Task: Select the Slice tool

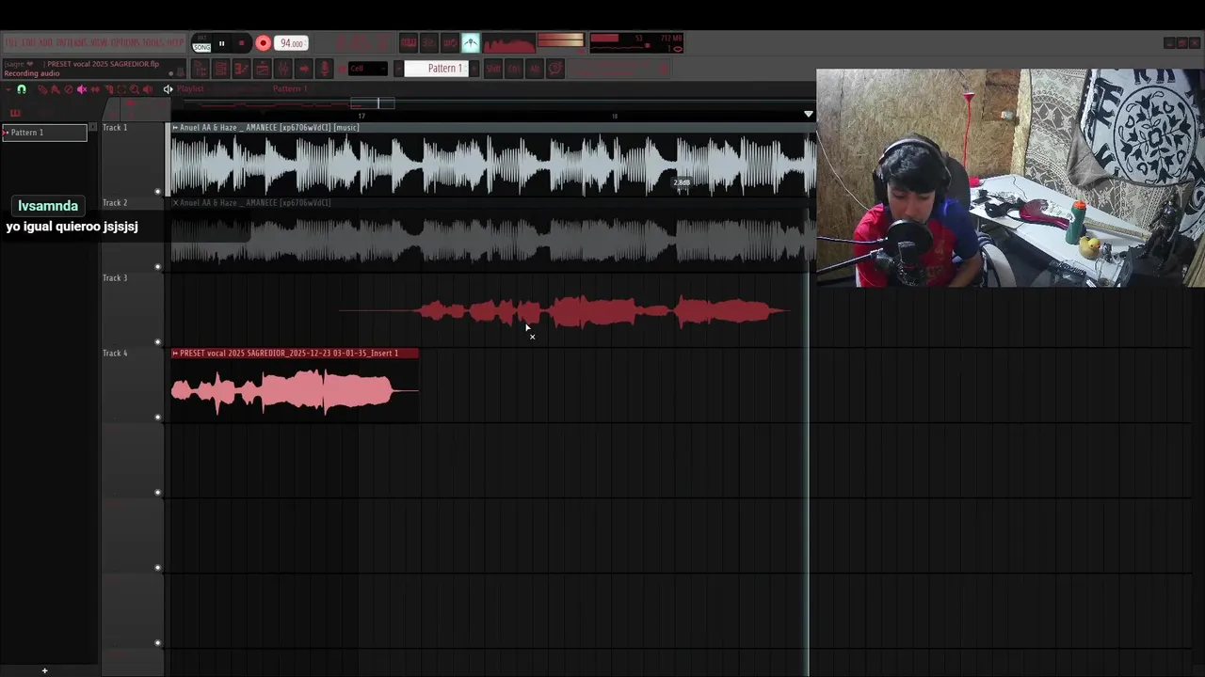Action: coord(108,89)
